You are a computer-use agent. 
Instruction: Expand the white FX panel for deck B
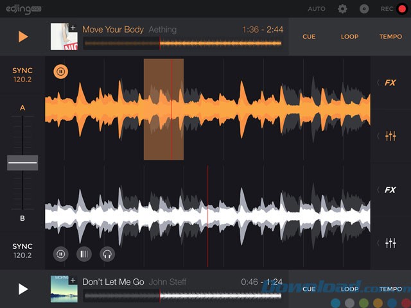point(390,190)
